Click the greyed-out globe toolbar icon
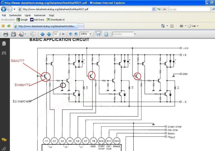Screen dimensions: 215x151 (x=33, y=34)
